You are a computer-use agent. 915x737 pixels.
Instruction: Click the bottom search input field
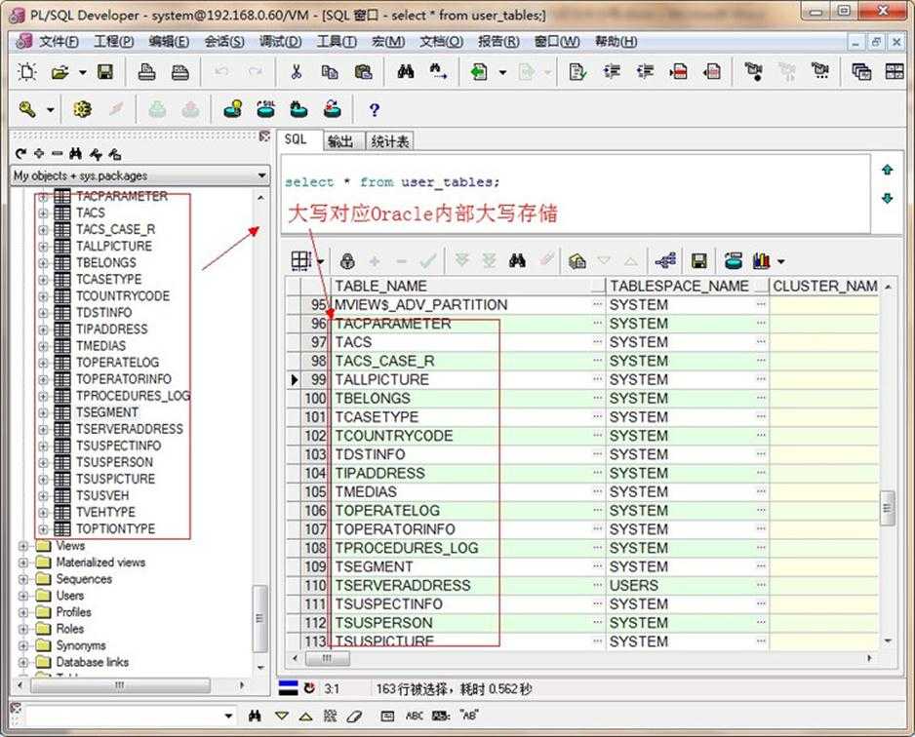click(124, 716)
